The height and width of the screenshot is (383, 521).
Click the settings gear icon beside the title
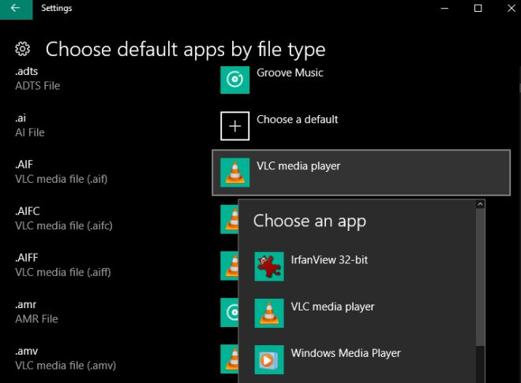[x=23, y=49]
